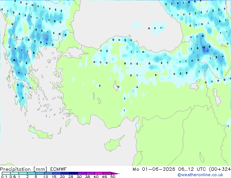
Task: Click the '7' precipitation value over western Greece
Action: (x=19, y=73)
